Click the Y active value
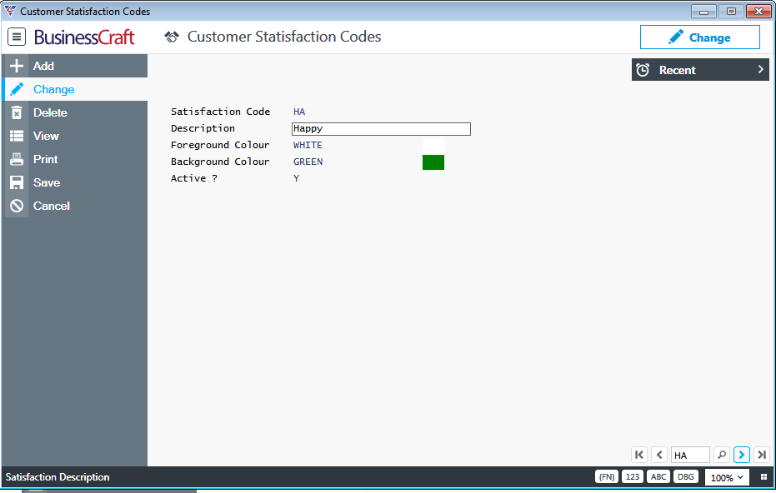The width and height of the screenshot is (776, 493). coord(296,178)
